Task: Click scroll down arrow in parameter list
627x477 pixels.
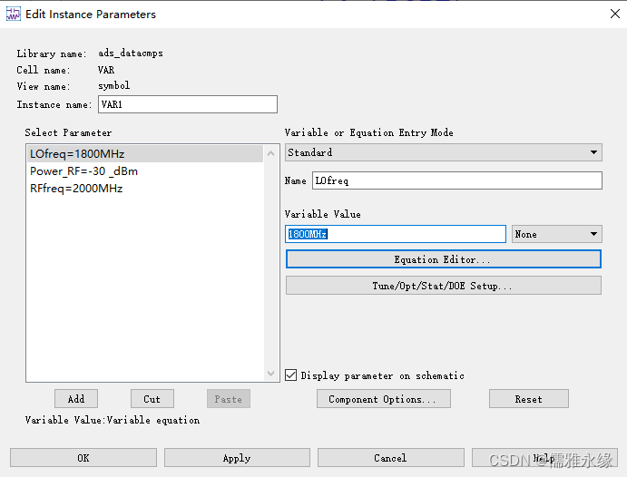Action: pos(270,374)
